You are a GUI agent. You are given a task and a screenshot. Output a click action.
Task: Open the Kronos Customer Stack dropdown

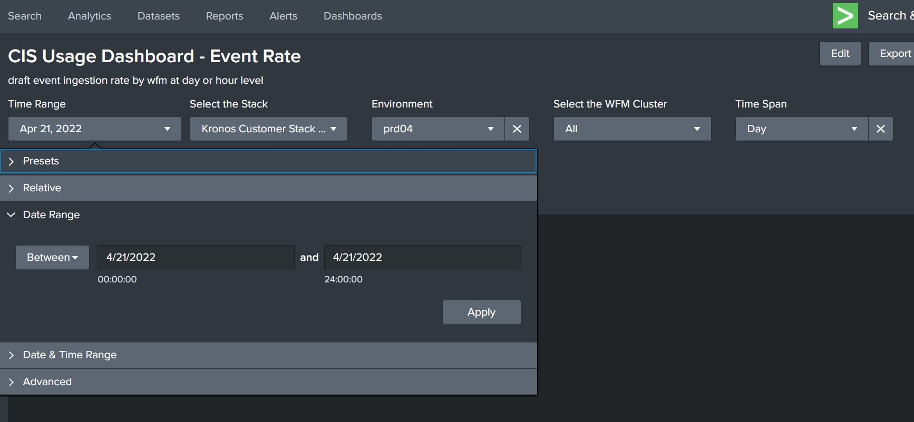(269, 129)
